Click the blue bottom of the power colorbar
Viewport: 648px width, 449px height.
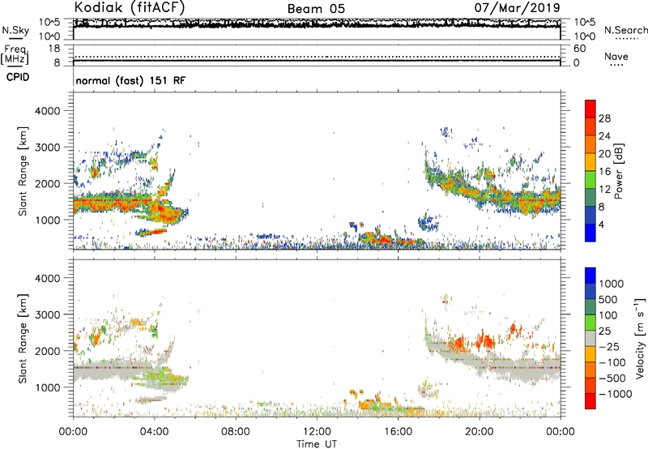click(590, 233)
